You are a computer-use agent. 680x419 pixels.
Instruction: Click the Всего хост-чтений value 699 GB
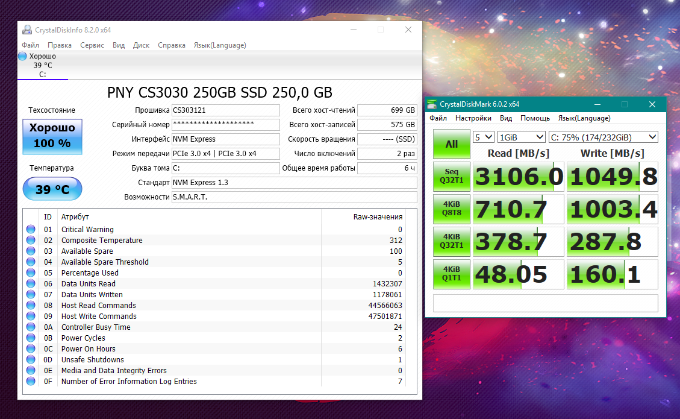click(x=387, y=110)
